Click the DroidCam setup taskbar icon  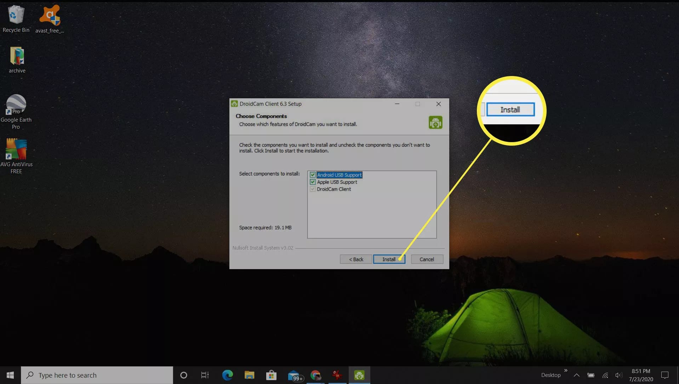tap(359, 375)
